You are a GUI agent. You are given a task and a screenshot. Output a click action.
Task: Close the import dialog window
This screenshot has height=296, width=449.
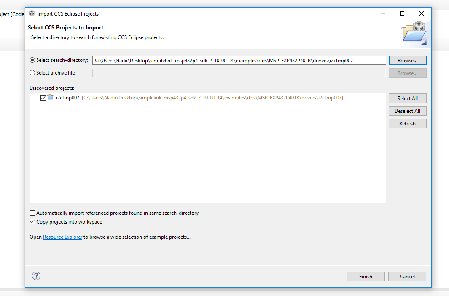click(x=422, y=13)
